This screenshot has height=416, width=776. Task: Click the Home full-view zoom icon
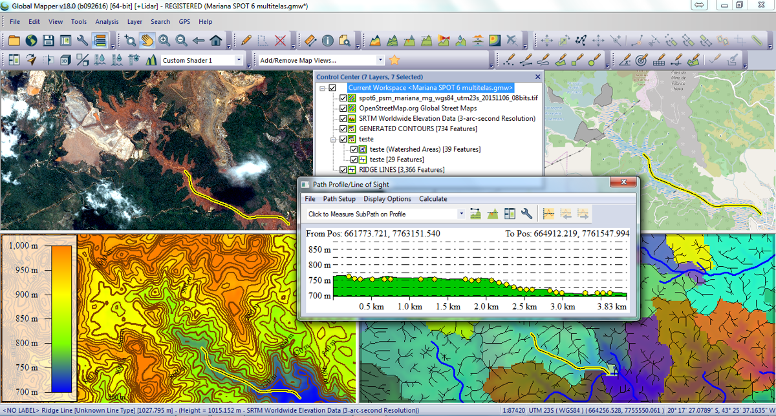[216, 41]
